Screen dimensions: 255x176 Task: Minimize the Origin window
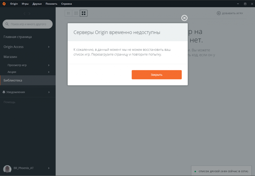coord(238,4)
